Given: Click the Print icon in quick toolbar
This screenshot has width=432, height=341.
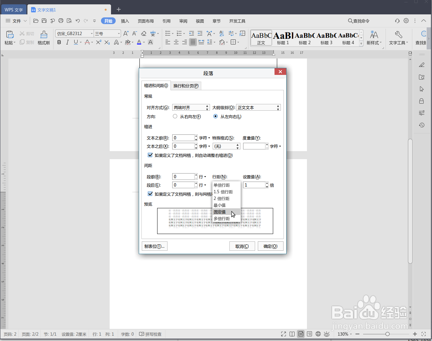Looking at the screenshot, I should coord(61,21).
